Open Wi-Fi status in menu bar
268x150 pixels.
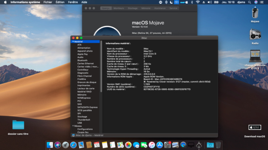pyautogui.click(x=198, y=2)
